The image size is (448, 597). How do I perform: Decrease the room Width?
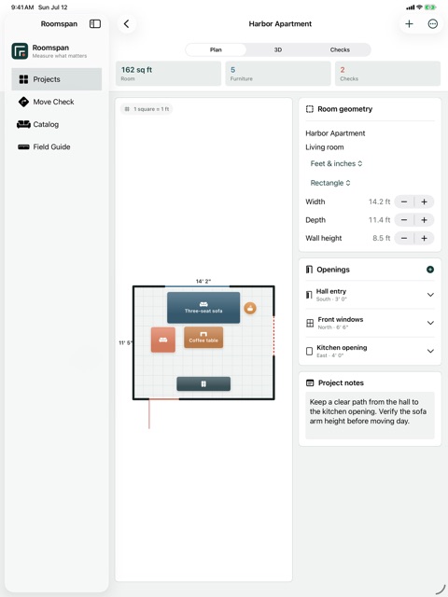tap(404, 201)
